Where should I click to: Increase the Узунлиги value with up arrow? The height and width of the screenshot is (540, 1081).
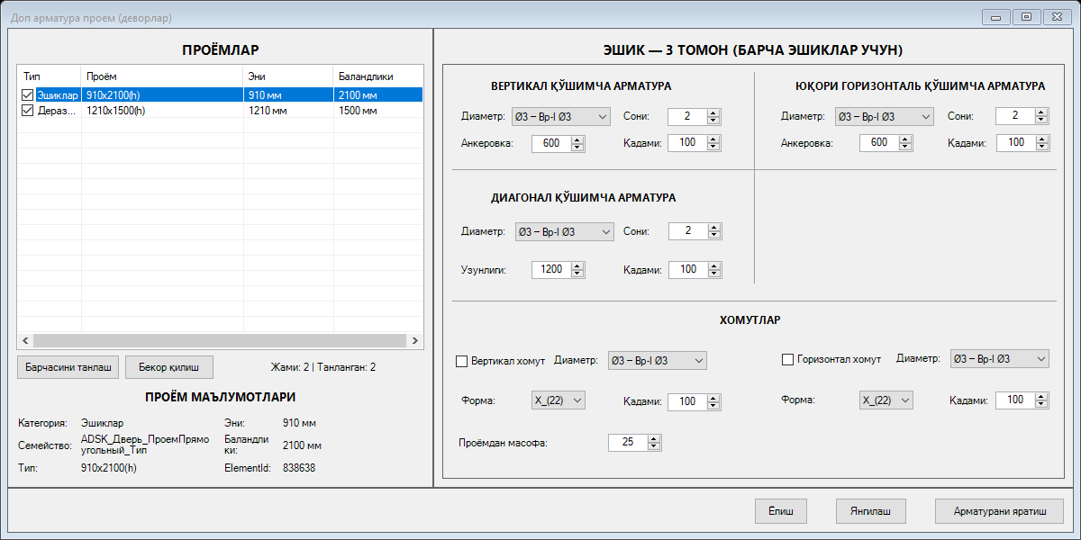(x=577, y=265)
